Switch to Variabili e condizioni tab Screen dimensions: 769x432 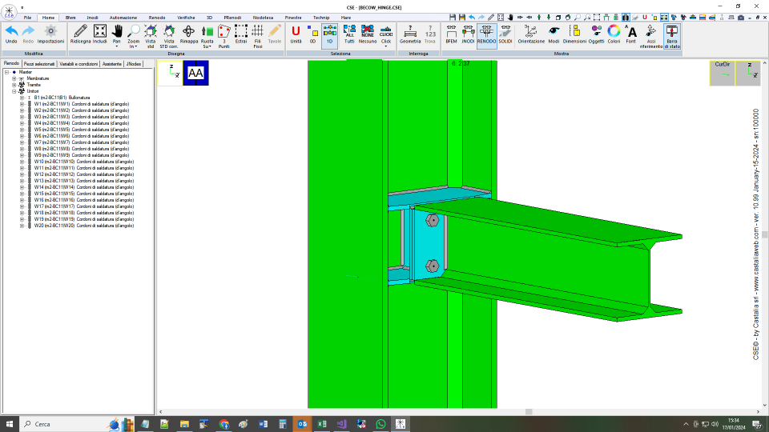[x=79, y=64]
